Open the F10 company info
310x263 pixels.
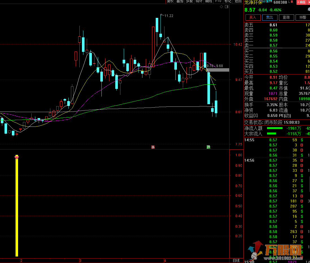tap(218, 1)
